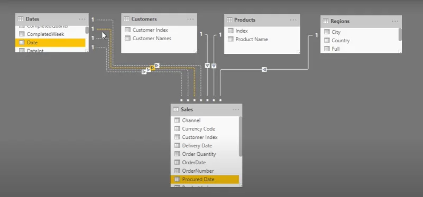Click the field icon beside Currency Code
The image size is (423, 197).
click(177, 128)
